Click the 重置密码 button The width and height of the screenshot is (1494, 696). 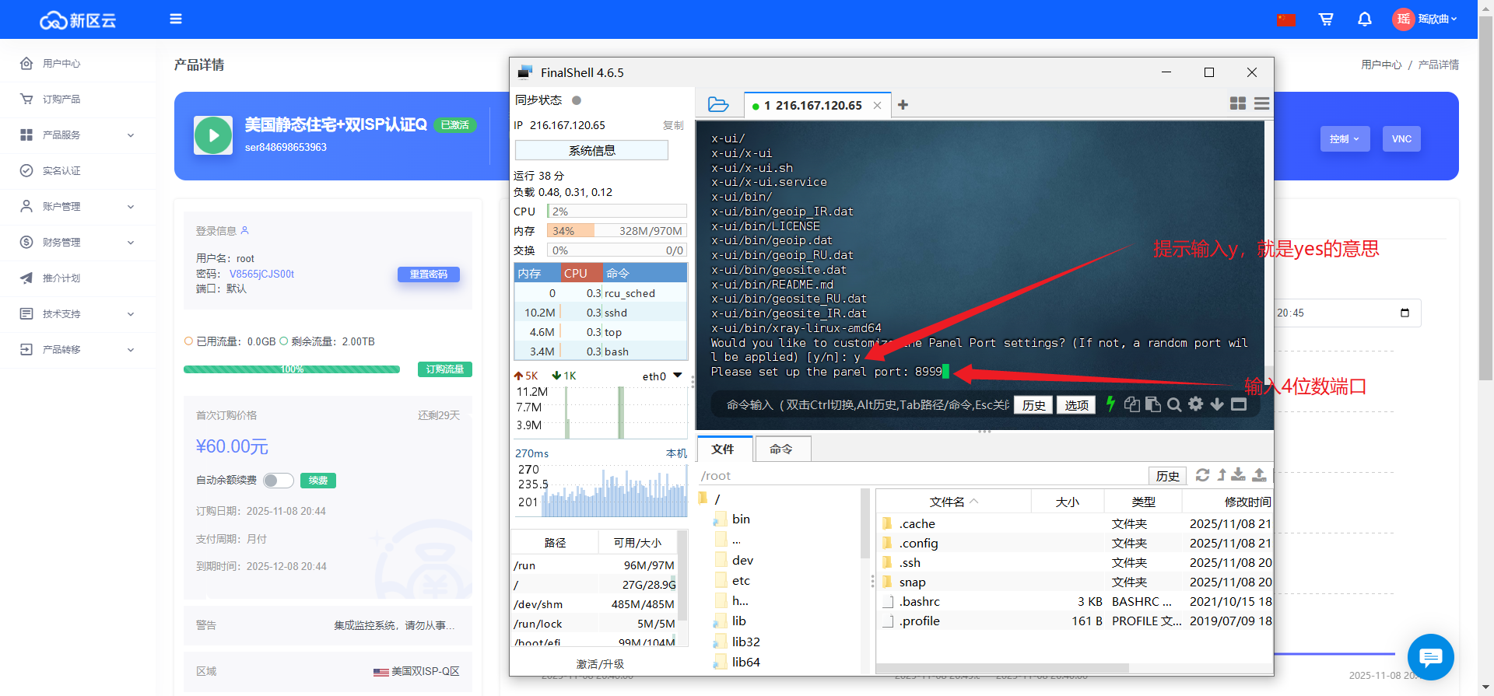[x=429, y=275]
